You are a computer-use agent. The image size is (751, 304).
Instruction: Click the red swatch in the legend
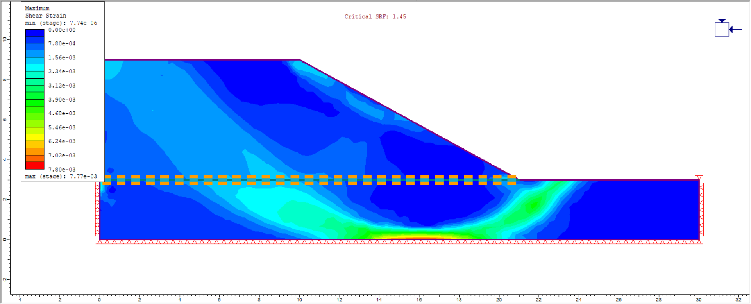(34, 165)
